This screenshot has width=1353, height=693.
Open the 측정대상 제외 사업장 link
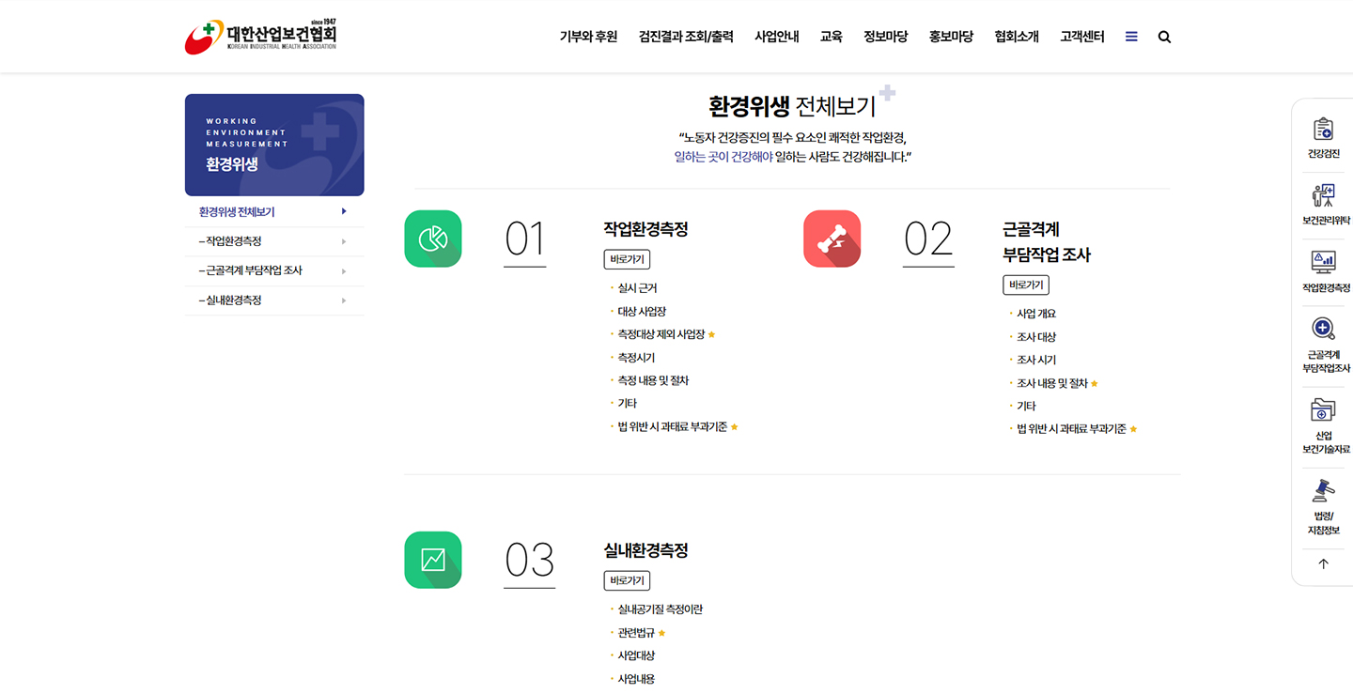661,334
